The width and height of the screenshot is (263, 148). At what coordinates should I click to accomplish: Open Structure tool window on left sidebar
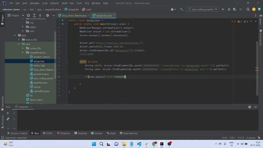click(2, 122)
